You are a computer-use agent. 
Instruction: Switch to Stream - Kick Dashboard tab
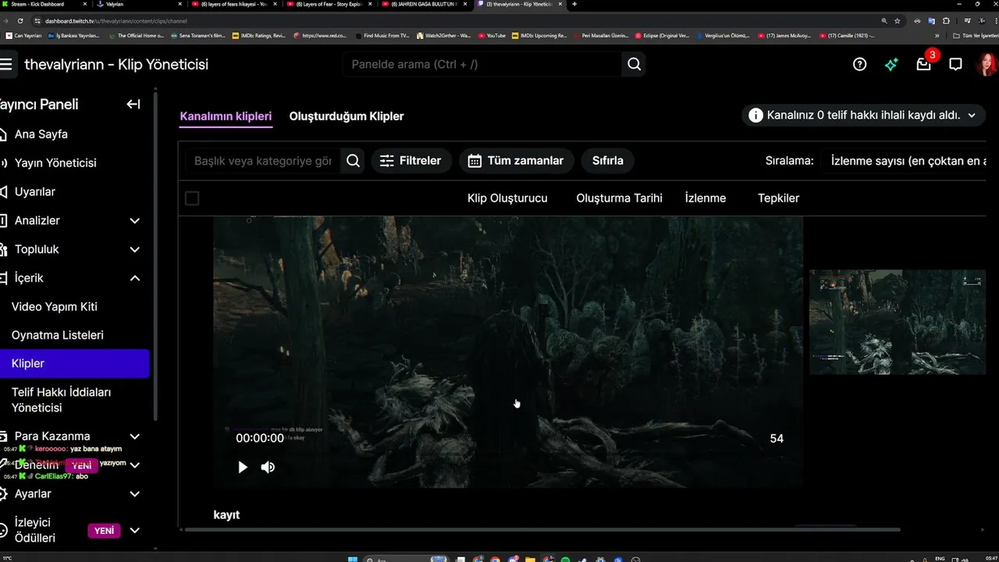click(43, 4)
